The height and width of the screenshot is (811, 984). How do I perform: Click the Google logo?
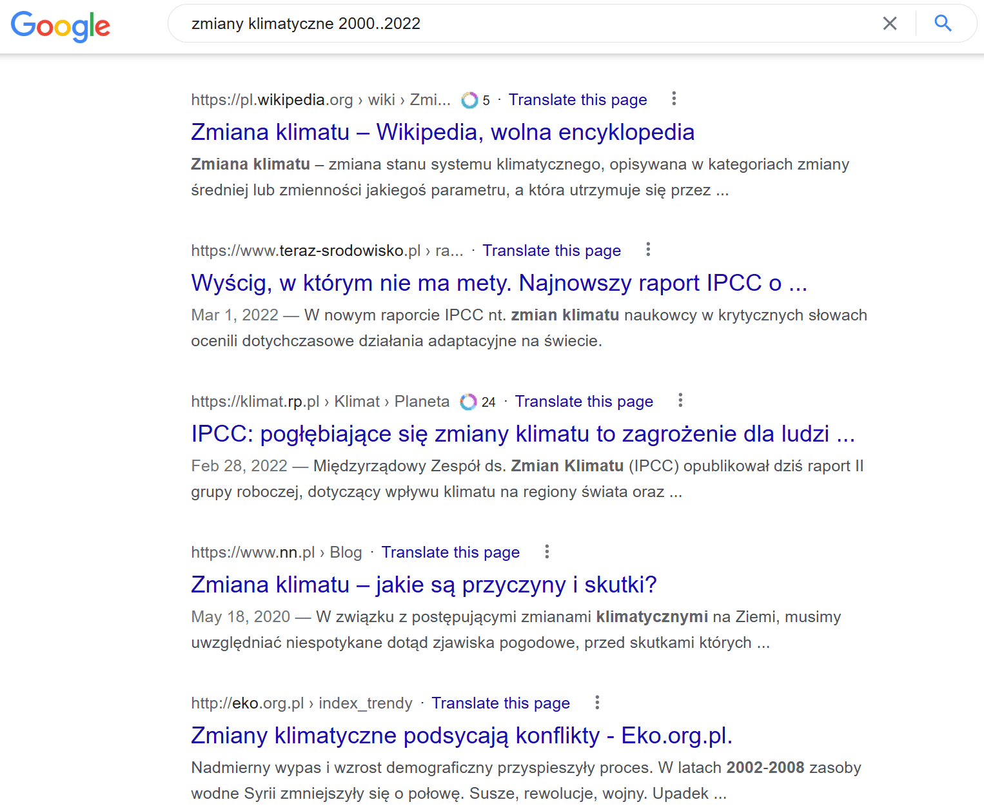point(61,26)
